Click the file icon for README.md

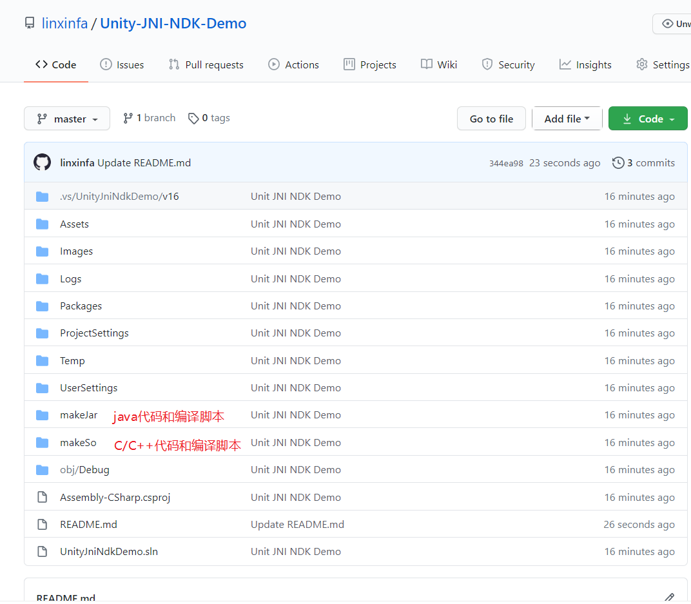(43, 524)
